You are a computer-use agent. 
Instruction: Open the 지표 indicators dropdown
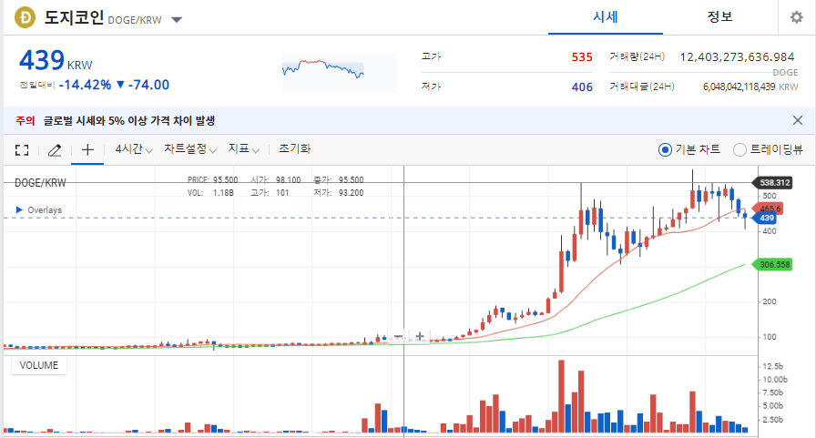click(x=243, y=149)
